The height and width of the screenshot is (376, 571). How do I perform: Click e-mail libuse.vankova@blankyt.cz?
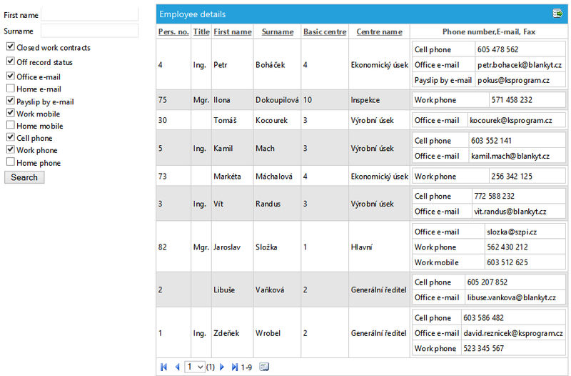click(x=511, y=297)
